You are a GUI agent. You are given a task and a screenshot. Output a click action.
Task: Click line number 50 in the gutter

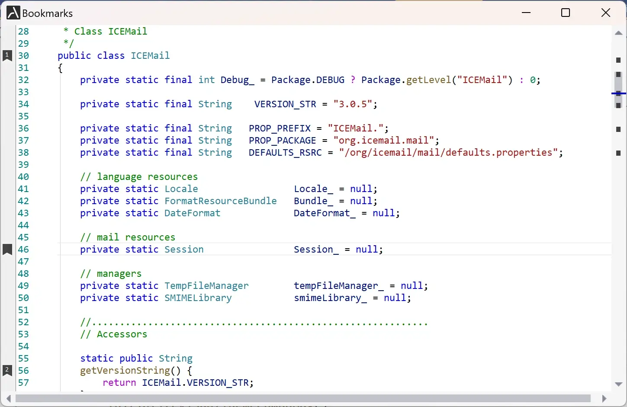tap(23, 298)
